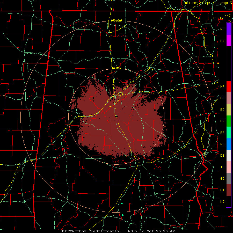This screenshot has height=233, width=233.
Task: Select the GR dusty-pink legend swatch
Action: coord(229,98)
